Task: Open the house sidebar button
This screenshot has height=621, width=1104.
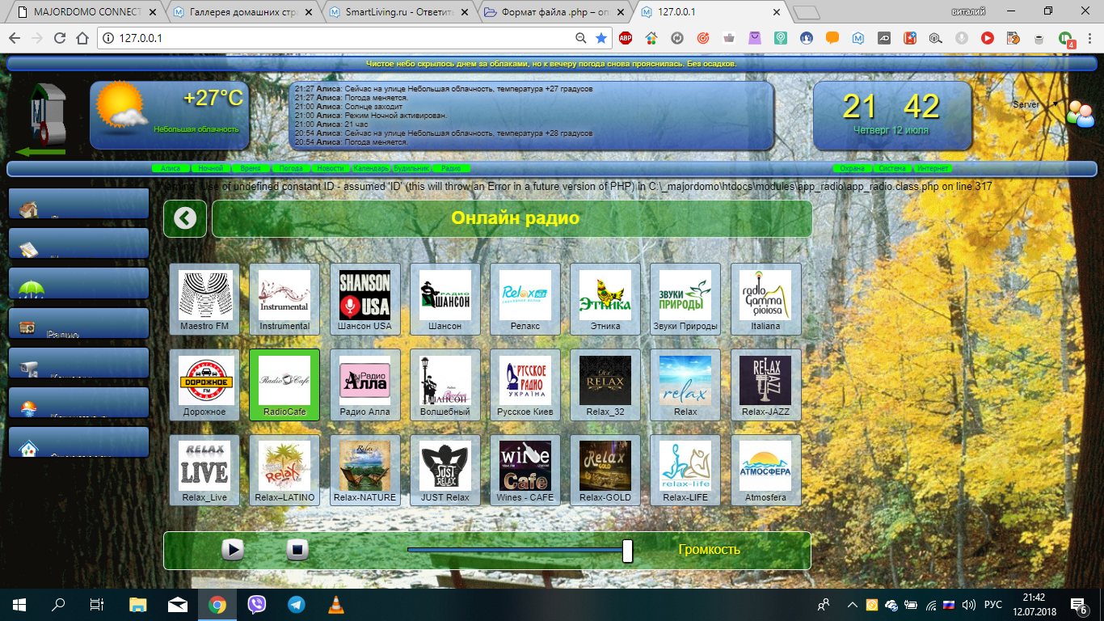Action: pyautogui.click(x=79, y=204)
